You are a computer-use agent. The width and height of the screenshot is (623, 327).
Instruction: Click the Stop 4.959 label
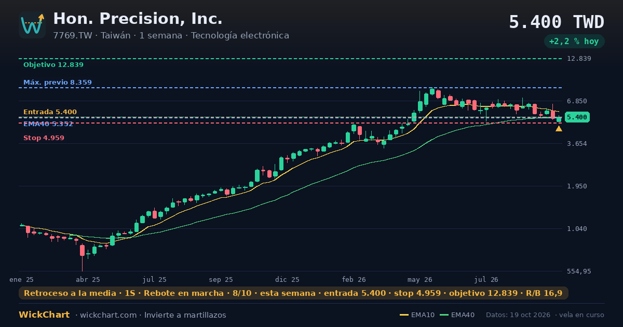44,138
